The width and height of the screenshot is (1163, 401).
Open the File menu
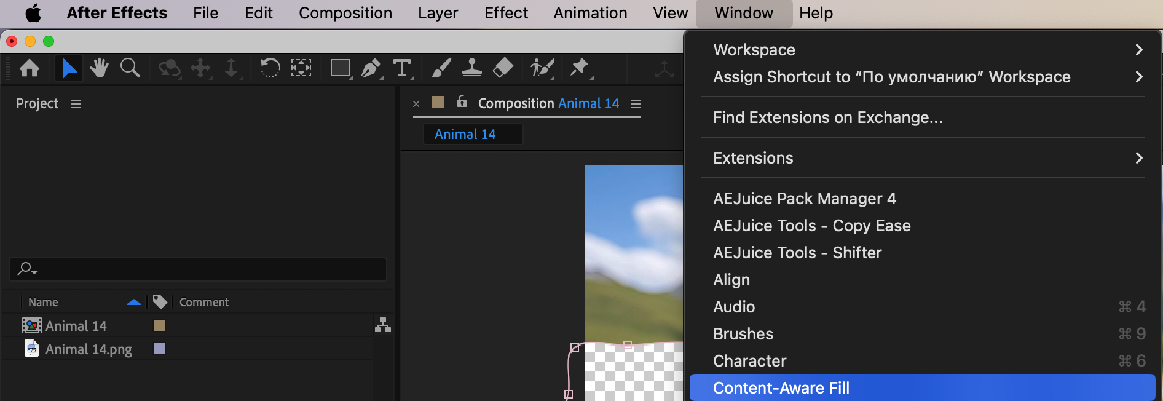(x=205, y=13)
